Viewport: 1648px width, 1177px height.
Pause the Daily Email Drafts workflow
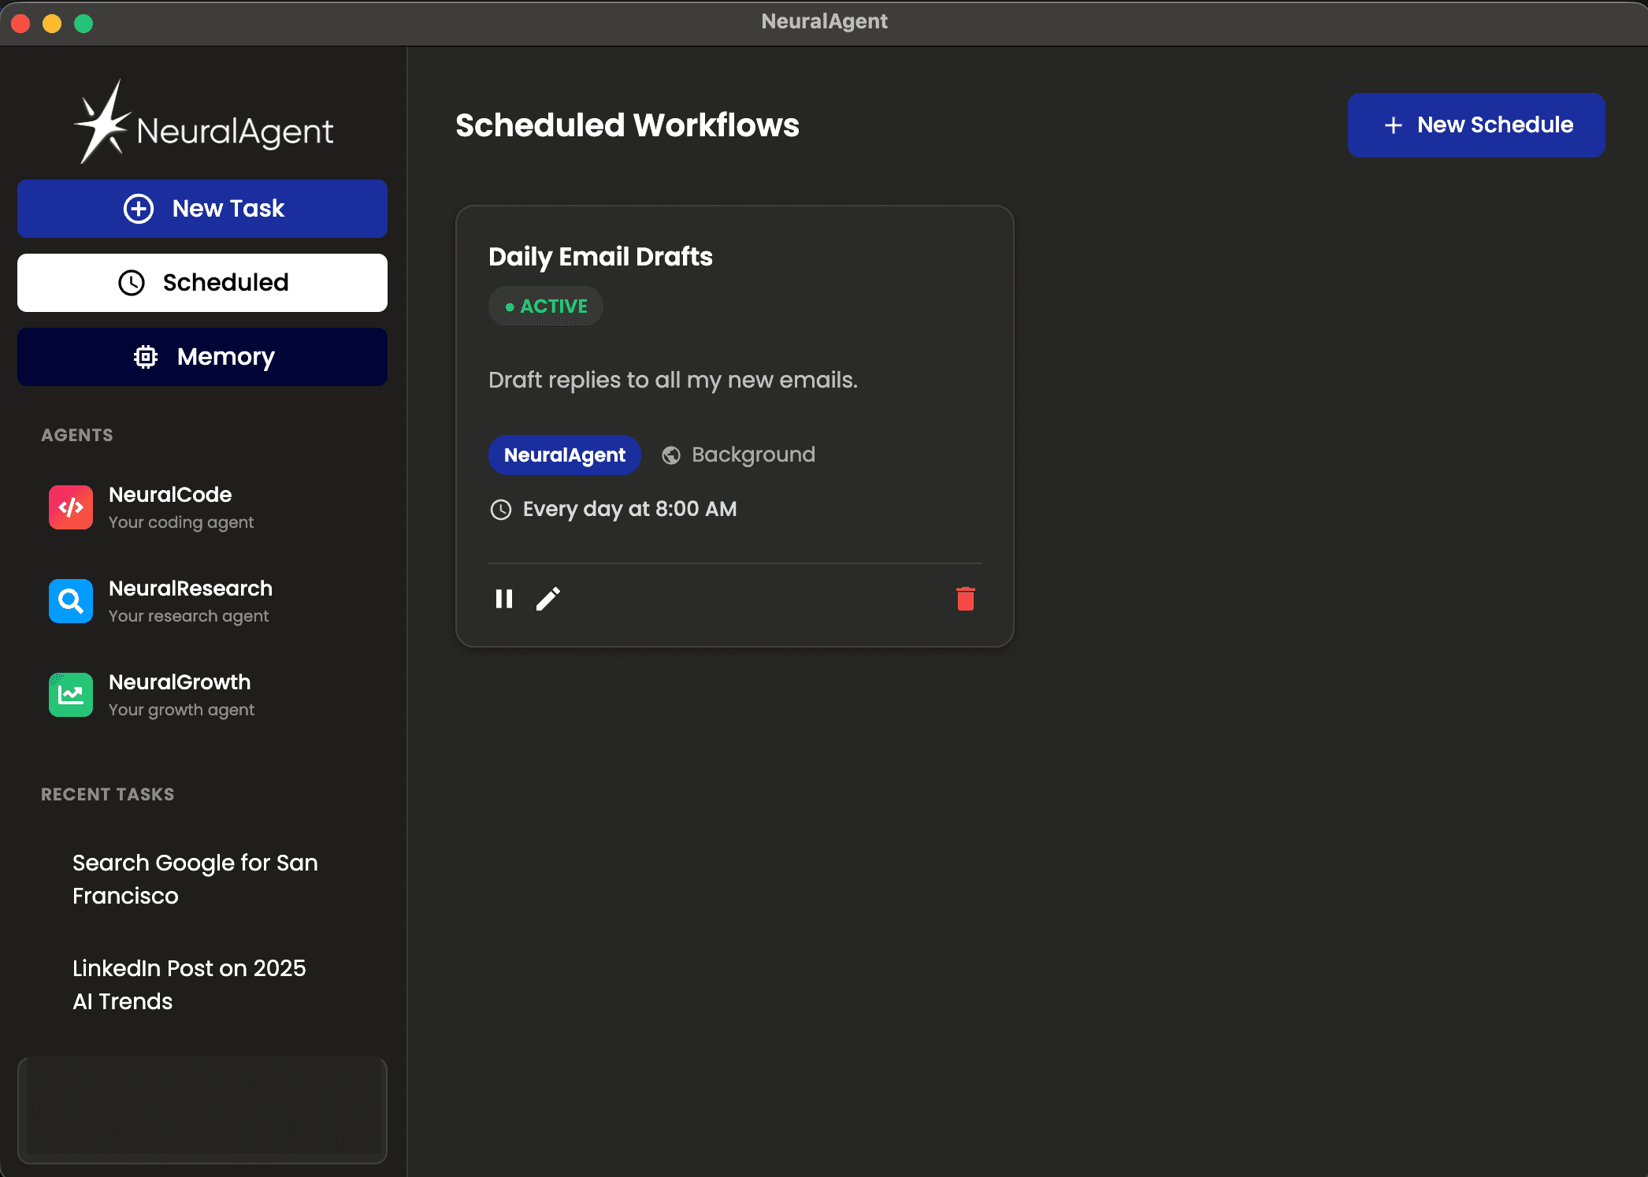point(504,599)
